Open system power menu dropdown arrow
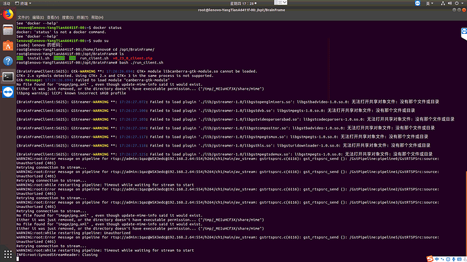467x262 pixels. (x=462, y=3)
